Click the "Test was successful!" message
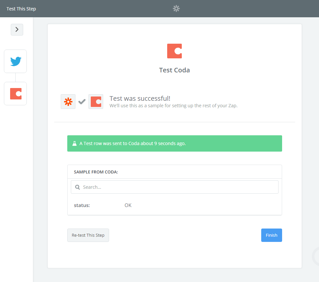The image size is (319, 282). pos(140,98)
